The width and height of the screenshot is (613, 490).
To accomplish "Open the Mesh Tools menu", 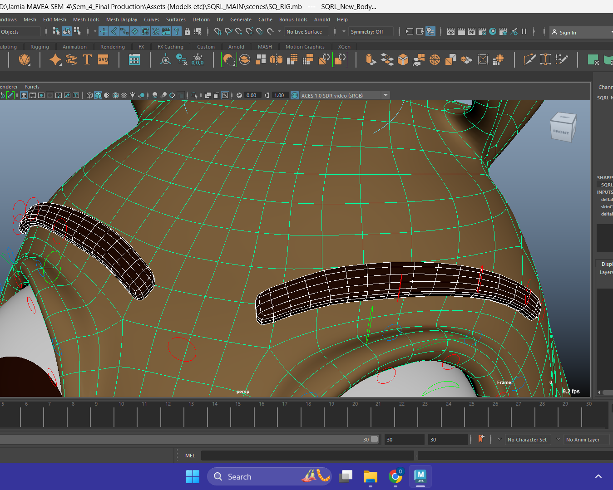I will (x=86, y=20).
